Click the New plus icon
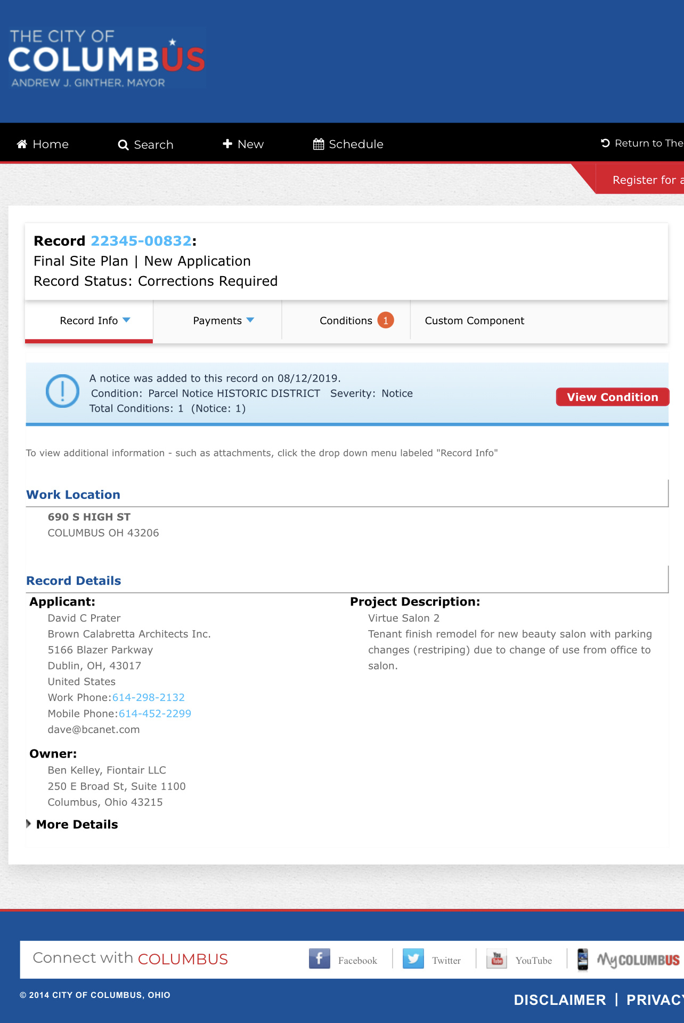 [x=227, y=144]
